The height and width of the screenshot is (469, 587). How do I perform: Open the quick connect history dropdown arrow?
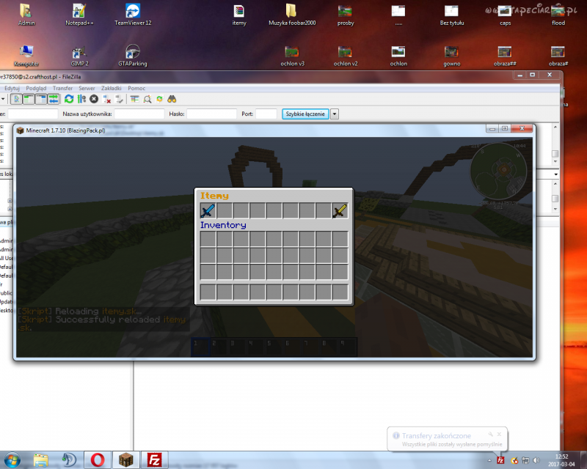tap(335, 114)
